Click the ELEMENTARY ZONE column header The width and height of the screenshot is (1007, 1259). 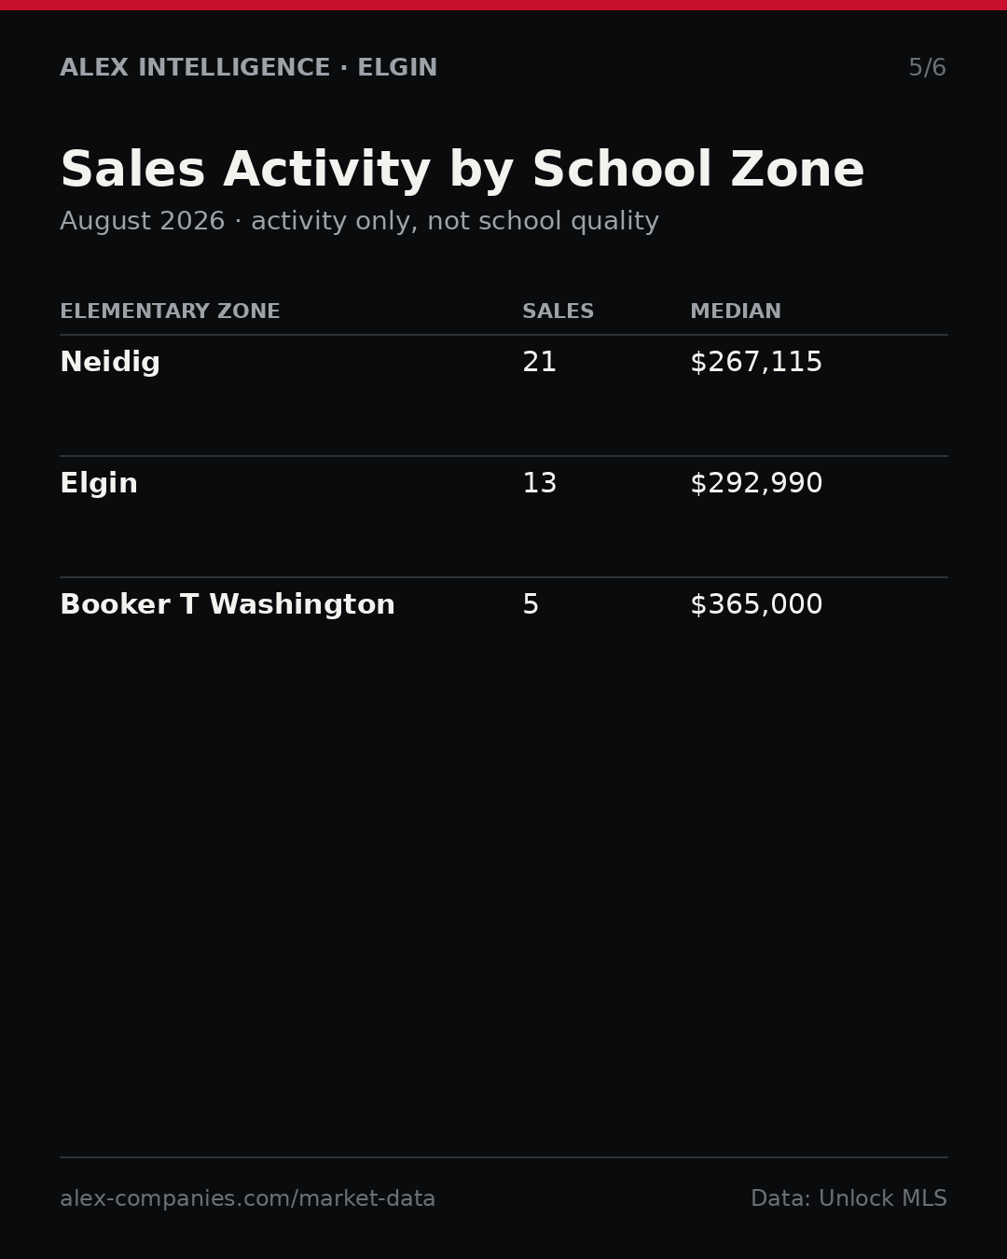pyautogui.click(x=170, y=311)
